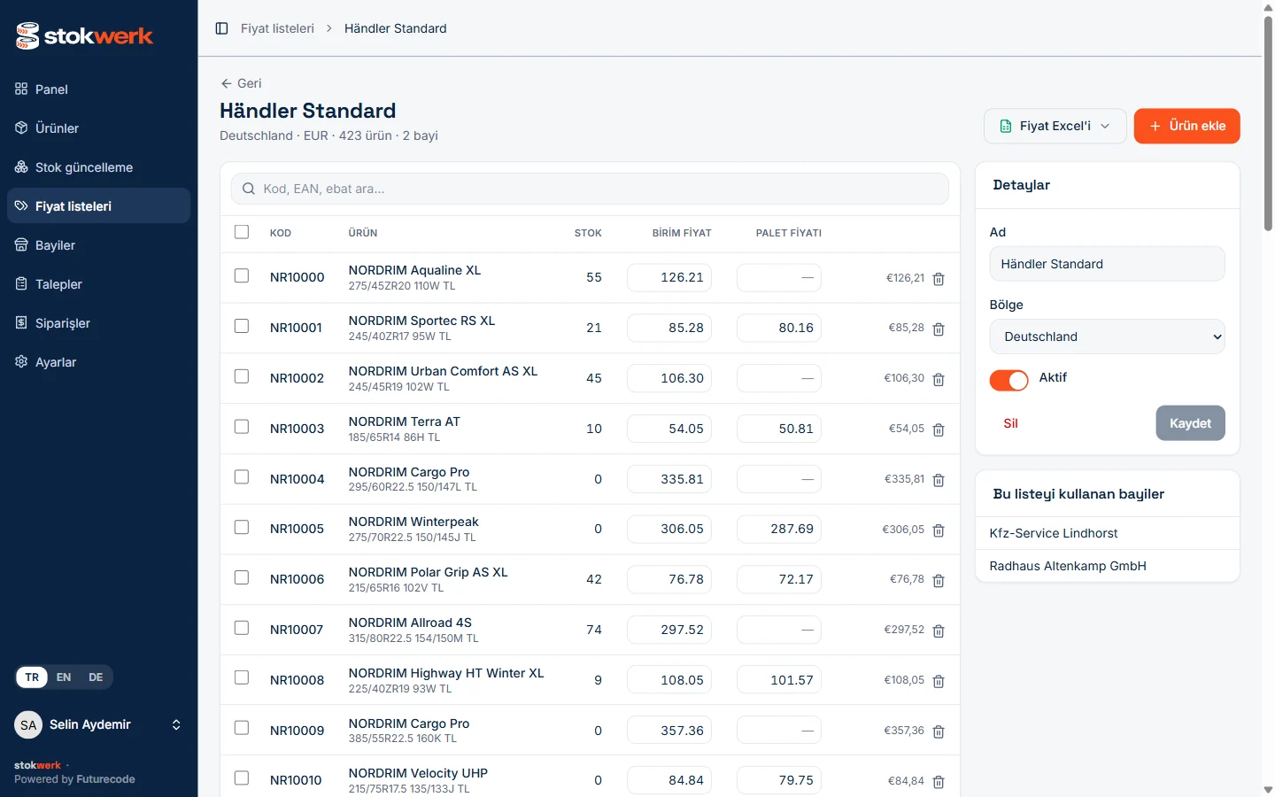
Task: Open Bayiler in sidebar
Action: coord(98,245)
